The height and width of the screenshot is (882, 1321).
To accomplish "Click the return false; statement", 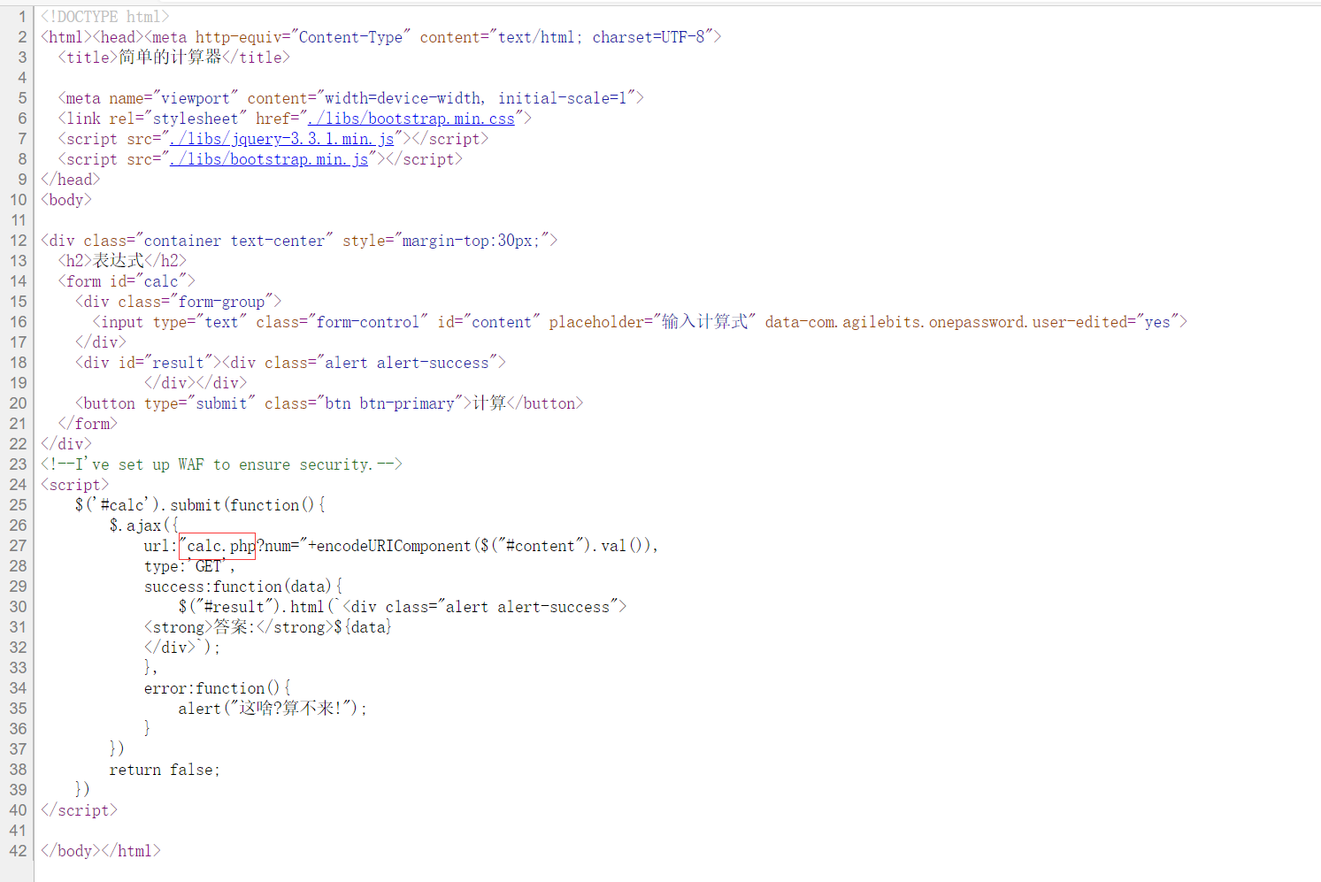I will point(165,770).
